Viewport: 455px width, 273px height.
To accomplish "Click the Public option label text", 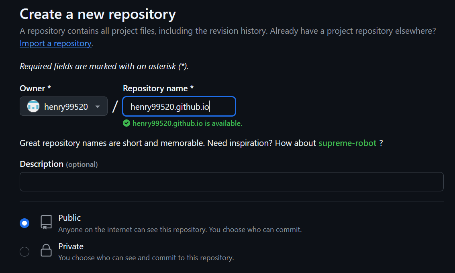I will (x=69, y=218).
